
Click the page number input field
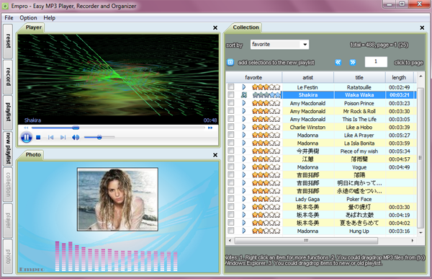(376, 62)
